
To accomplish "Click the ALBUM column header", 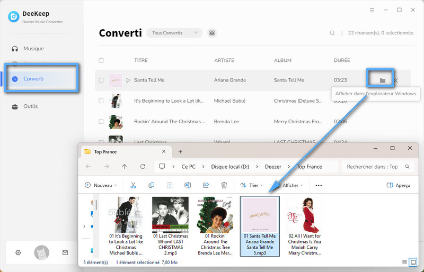I will 282,60.
